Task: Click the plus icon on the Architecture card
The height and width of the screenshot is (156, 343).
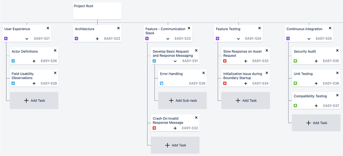Action: coord(97,39)
